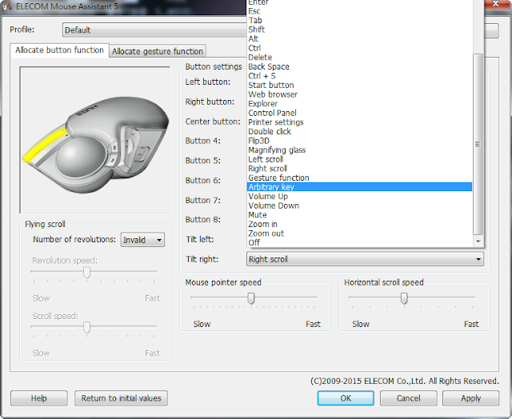Click the trackball mouse image

point(95,140)
